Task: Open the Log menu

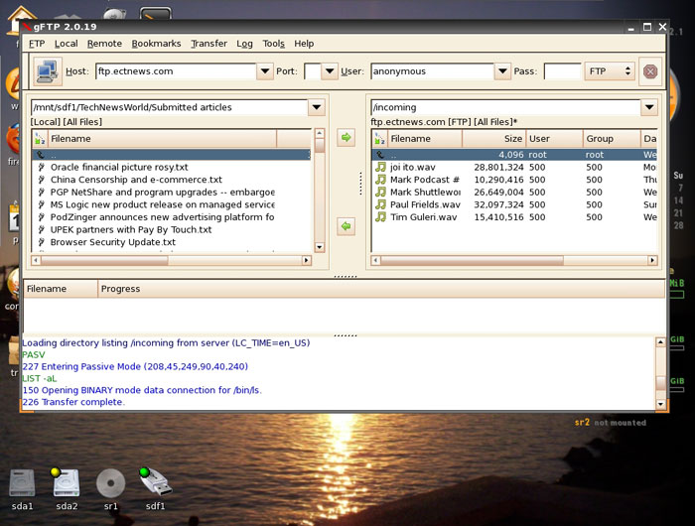Action: 244,44
